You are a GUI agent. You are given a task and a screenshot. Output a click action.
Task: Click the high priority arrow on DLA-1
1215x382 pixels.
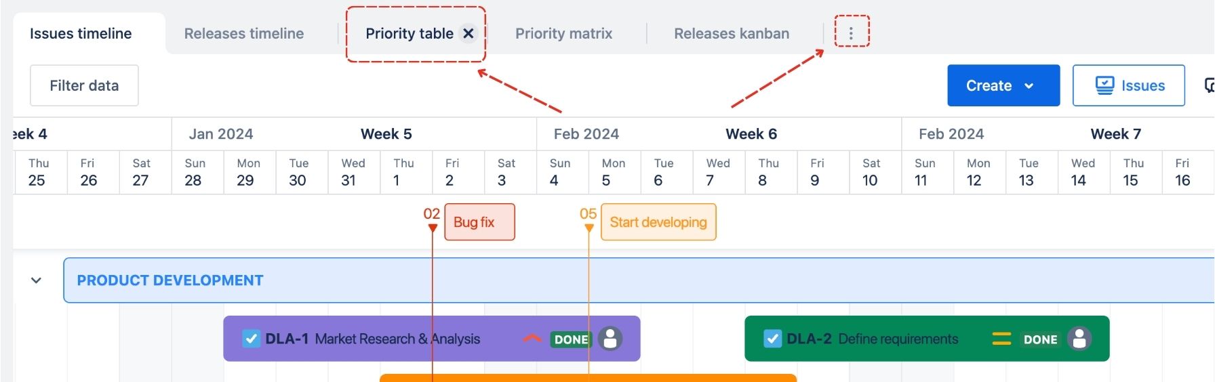click(532, 339)
